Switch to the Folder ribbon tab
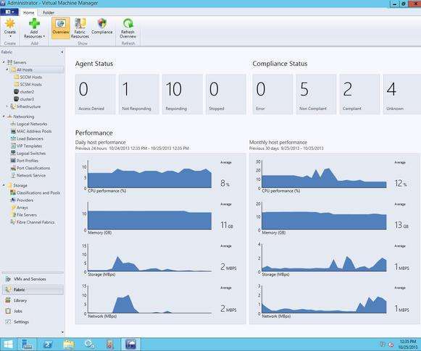This screenshot has height=351, width=421. pyautogui.click(x=49, y=12)
